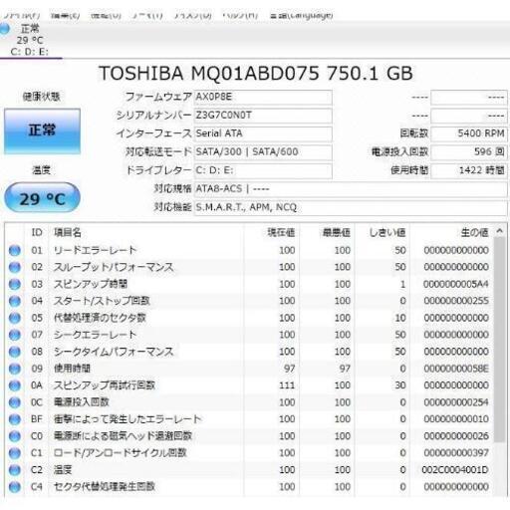The width and height of the screenshot is (510, 510).
Task: Click status icon for 04 スタート/ストップ回数
Action: point(15,301)
